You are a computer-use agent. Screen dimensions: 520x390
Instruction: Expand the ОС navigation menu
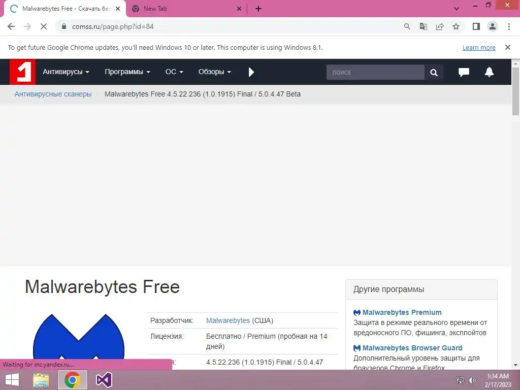point(174,72)
